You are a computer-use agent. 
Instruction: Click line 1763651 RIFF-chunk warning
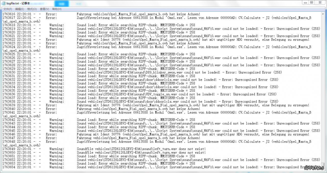[x=136, y=156]
